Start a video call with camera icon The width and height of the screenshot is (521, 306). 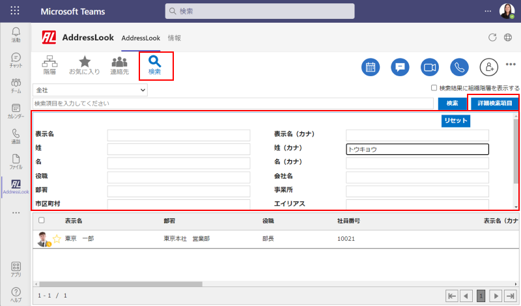429,67
